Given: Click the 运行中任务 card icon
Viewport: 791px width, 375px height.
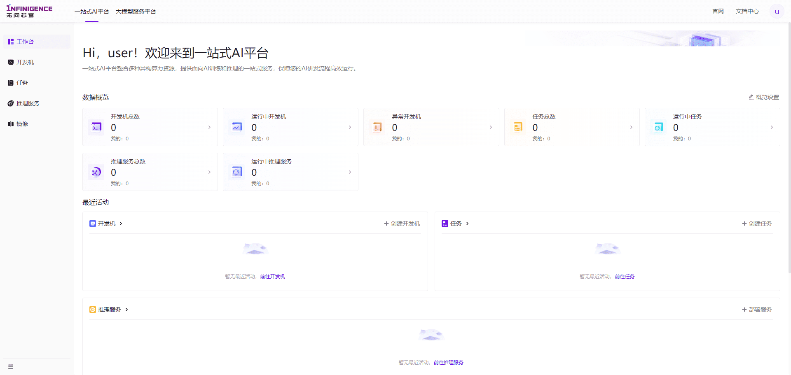Looking at the screenshot, I should coord(658,127).
